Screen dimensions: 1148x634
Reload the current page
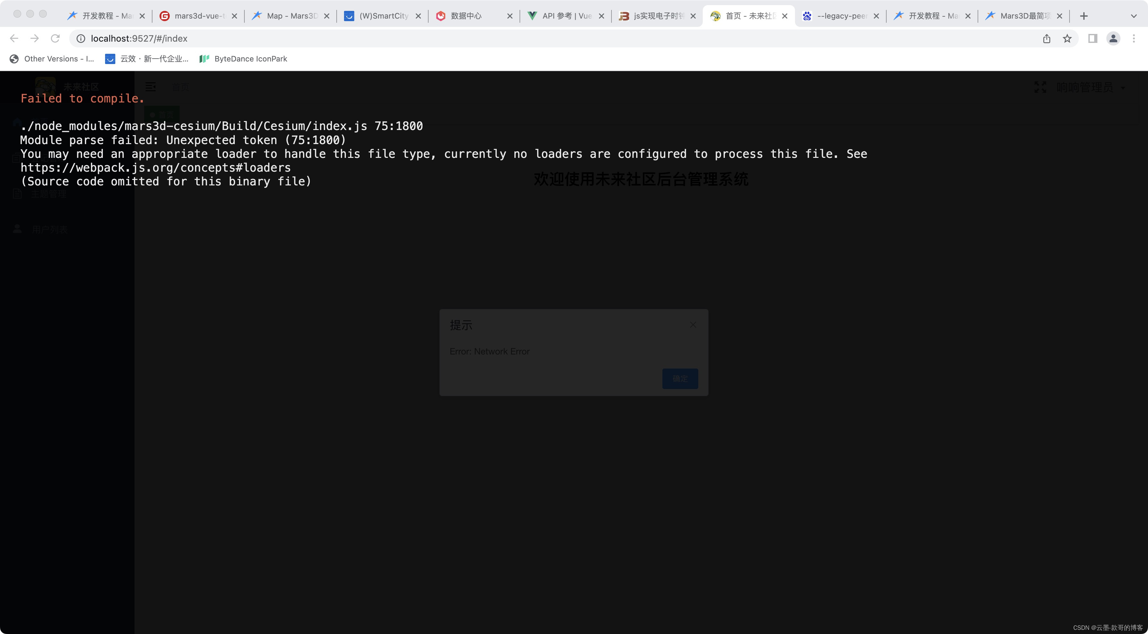55,38
